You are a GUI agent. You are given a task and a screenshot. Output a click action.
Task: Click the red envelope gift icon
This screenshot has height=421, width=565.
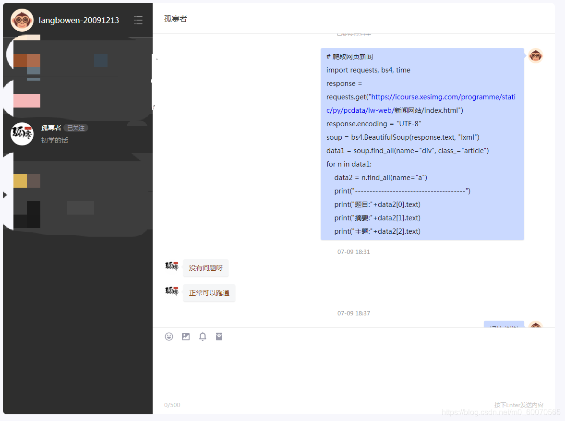tap(219, 337)
